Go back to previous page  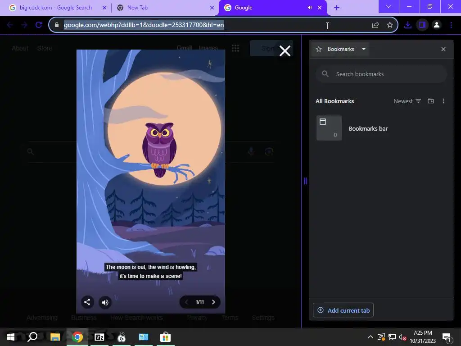point(10,25)
